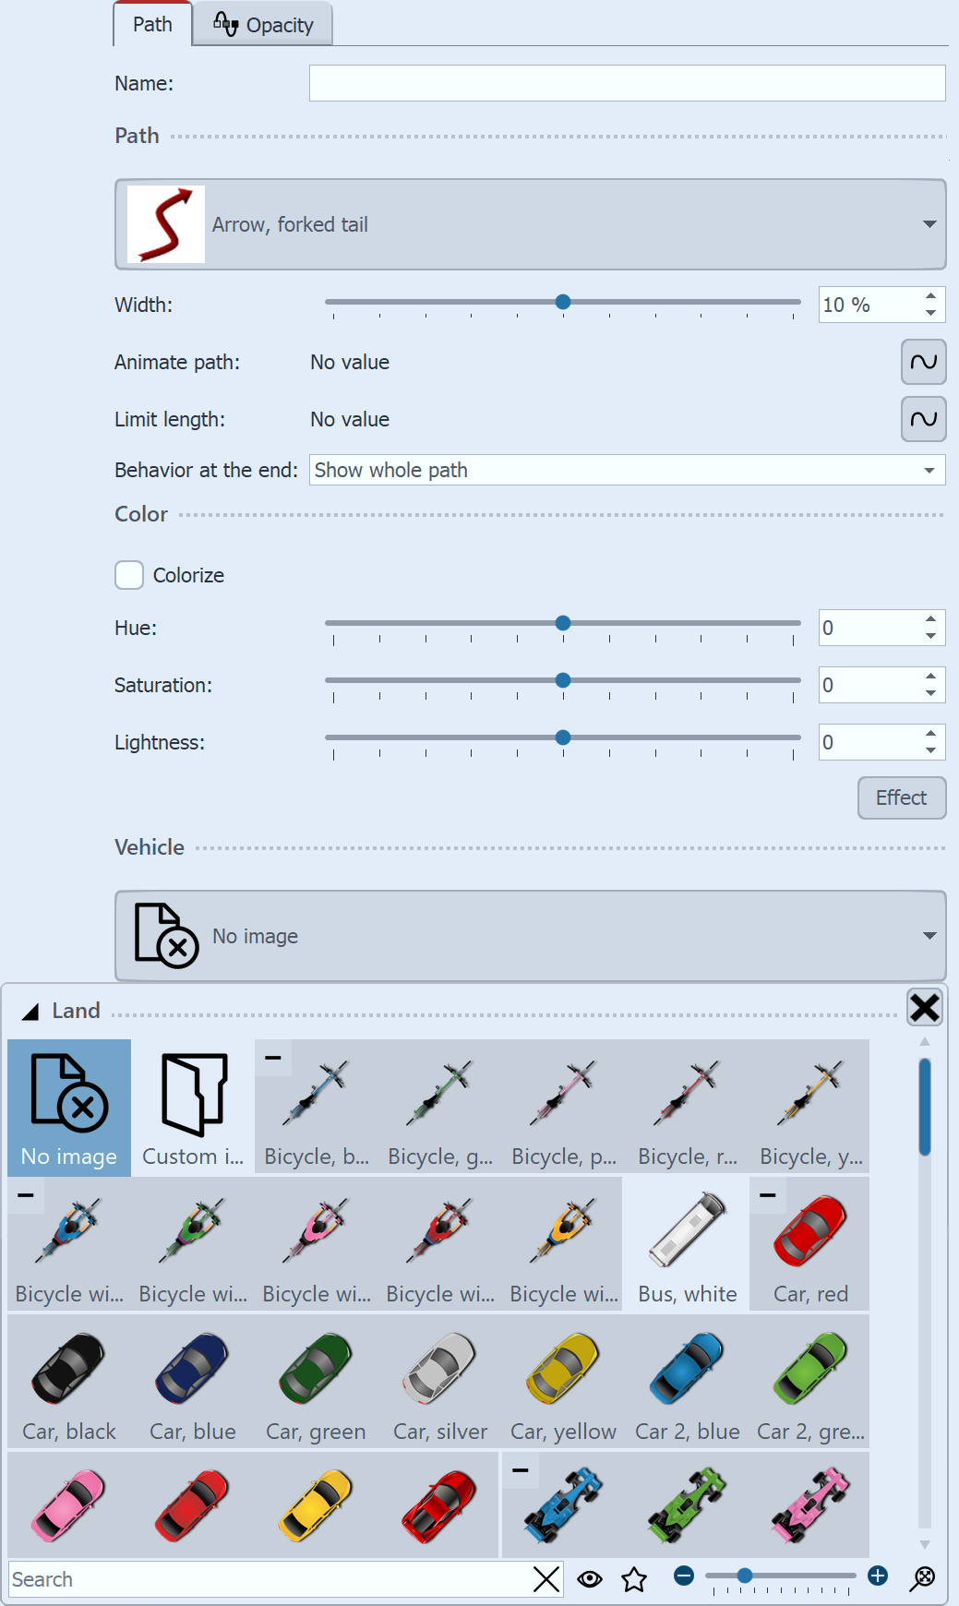The height and width of the screenshot is (1606, 959).
Task: Collapse the bicycle with rider group
Action: coord(26,1195)
